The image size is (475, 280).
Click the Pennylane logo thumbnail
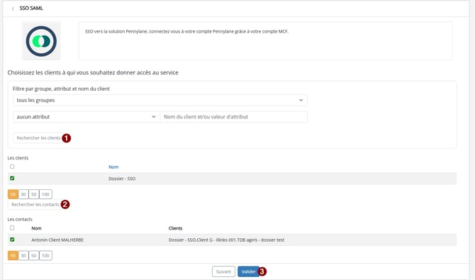click(41, 41)
